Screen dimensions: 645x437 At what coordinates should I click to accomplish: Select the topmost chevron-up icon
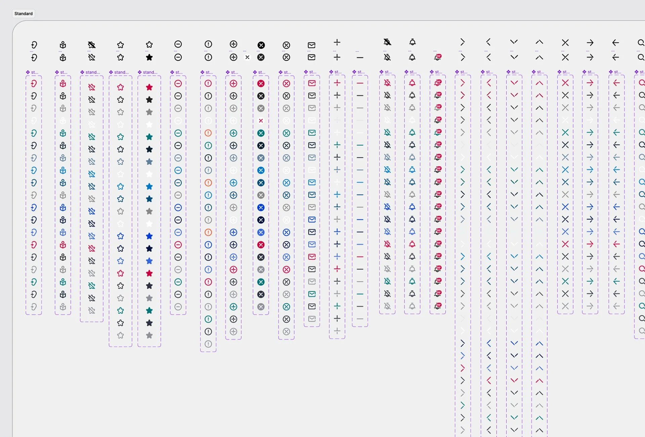pos(539,42)
